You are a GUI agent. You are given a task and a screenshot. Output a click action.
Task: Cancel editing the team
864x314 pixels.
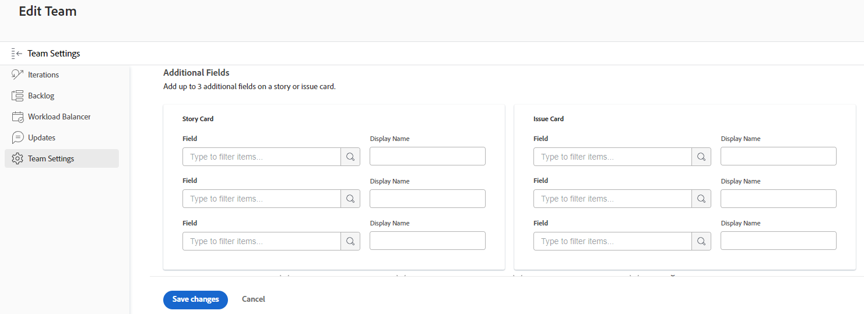tap(254, 299)
